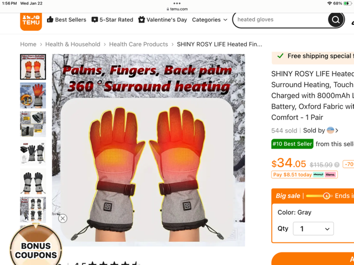Click the heated gloves search field
The image size is (354, 265).
pos(280,20)
